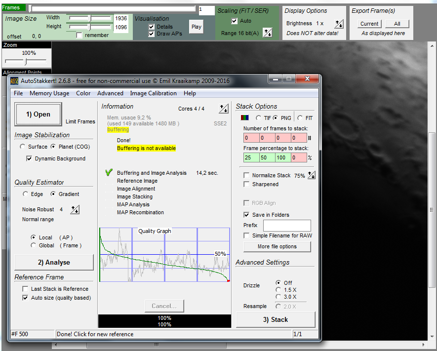437x351 pixels.
Task: Click the Normalize Stack percentage arrows icon
Action: (311, 175)
